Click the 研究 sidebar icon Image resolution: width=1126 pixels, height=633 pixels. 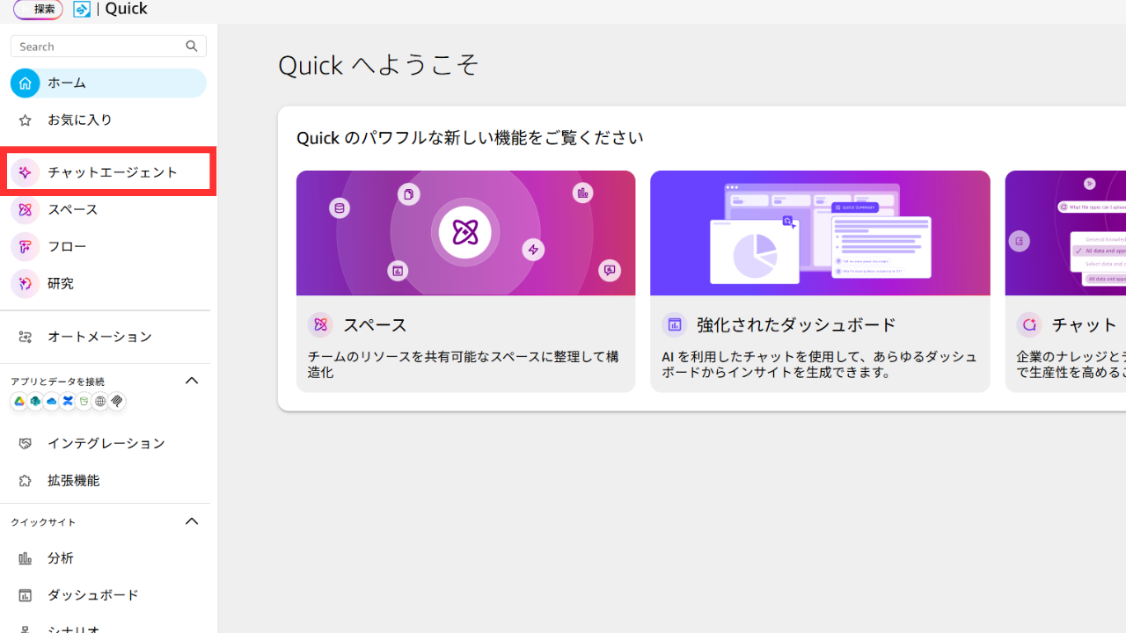click(x=25, y=284)
